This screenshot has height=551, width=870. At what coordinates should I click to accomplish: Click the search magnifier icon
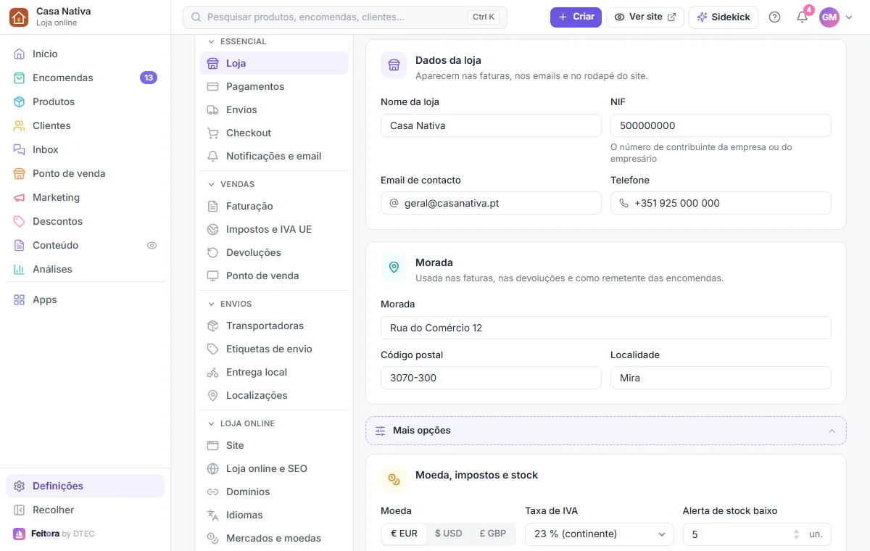196,17
